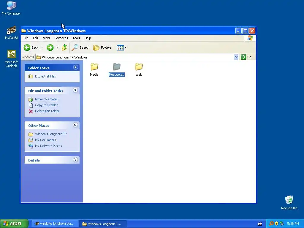Select the MyPal 68 desktop shortcut

12,33
